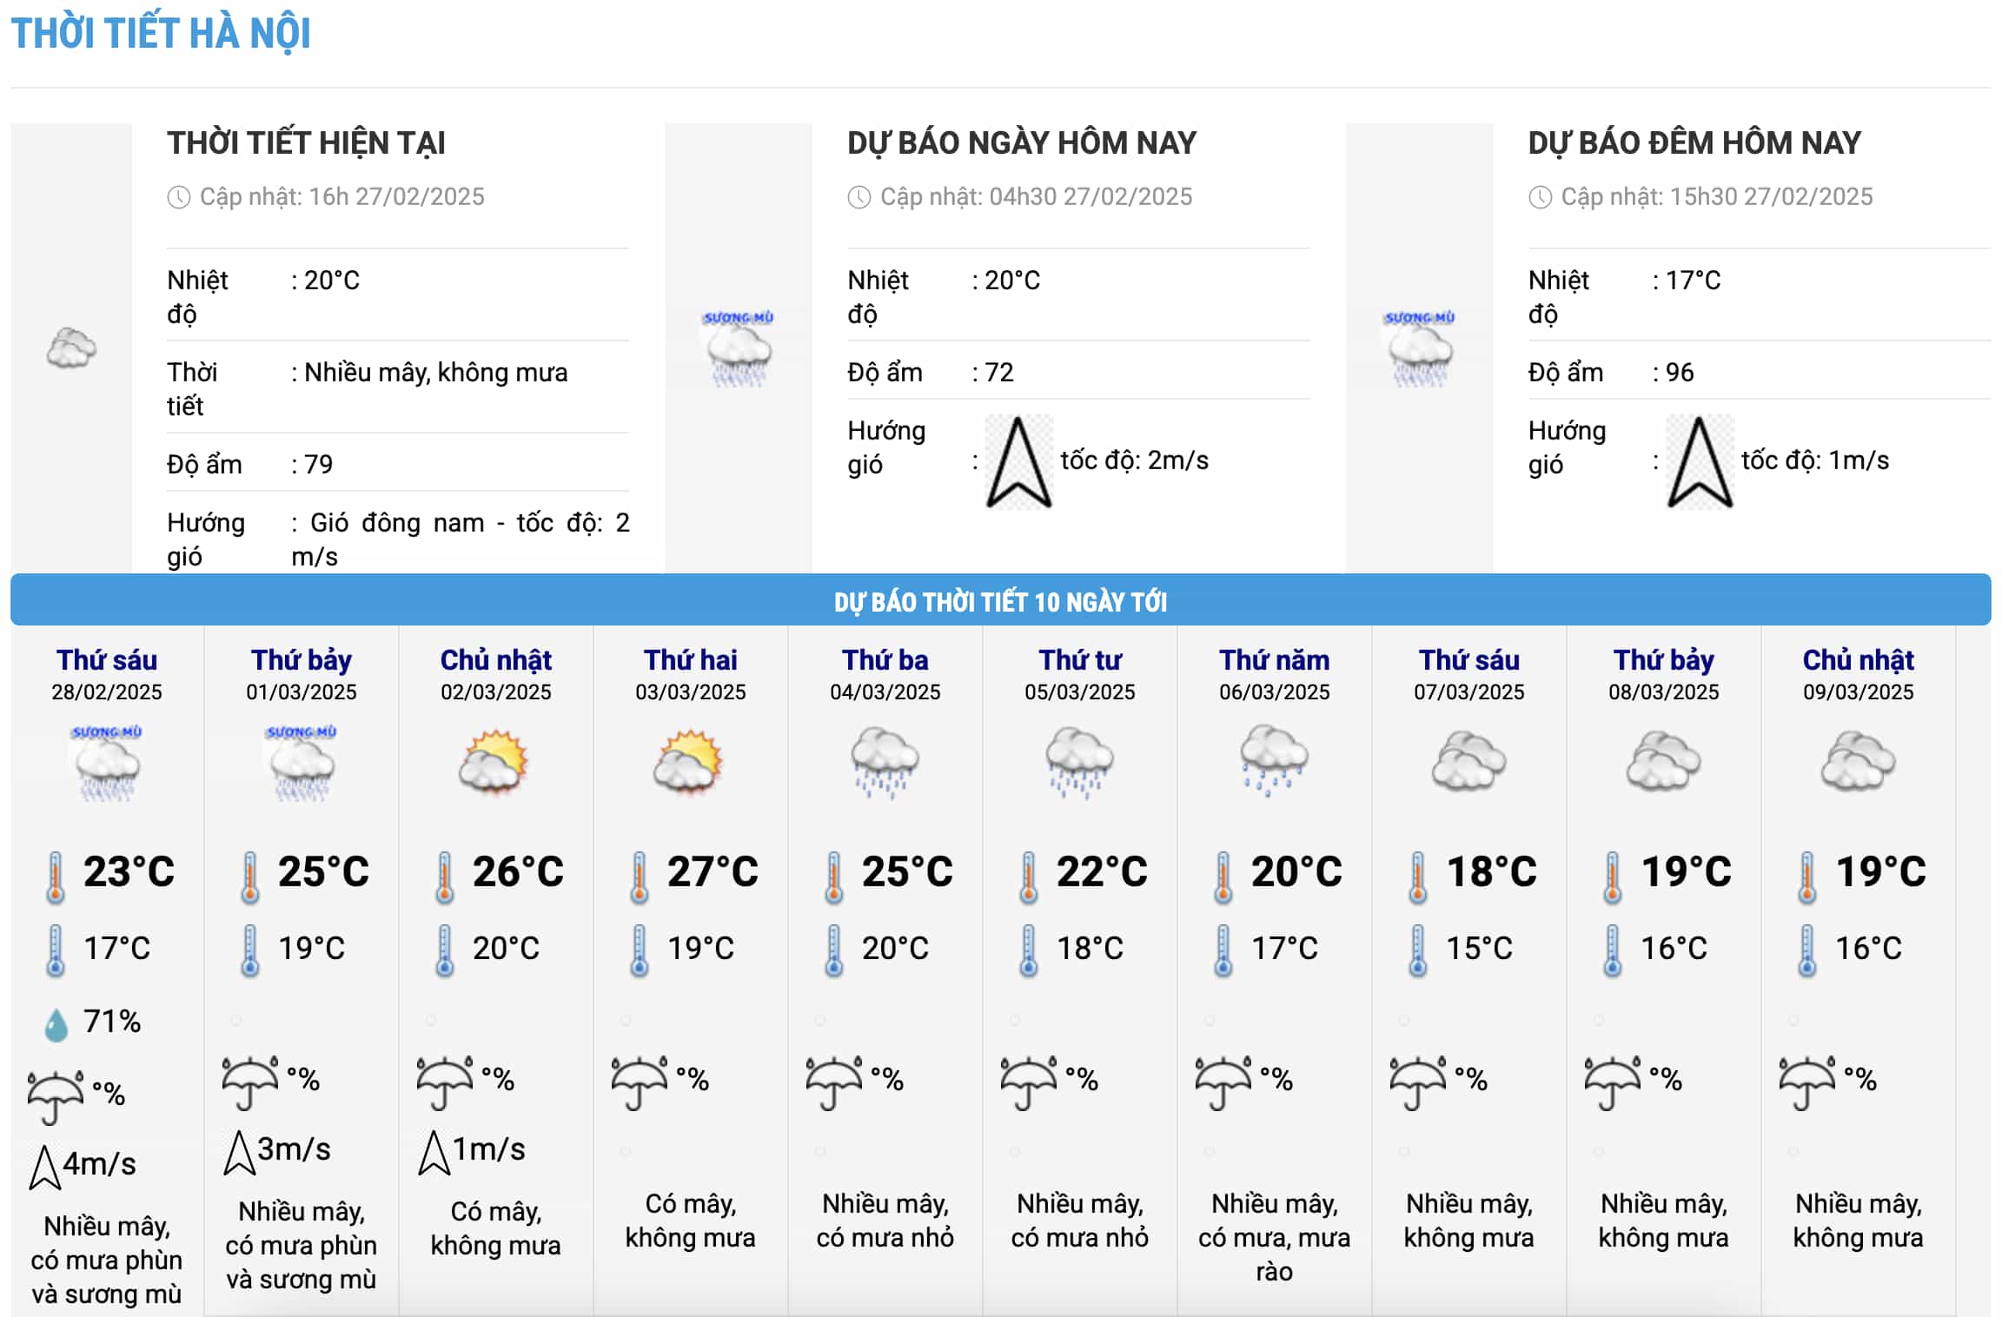Screen dimensions: 2002x1317
Task: Click the humidity droplet icon next to 71%
Action: coord(56,1024)
